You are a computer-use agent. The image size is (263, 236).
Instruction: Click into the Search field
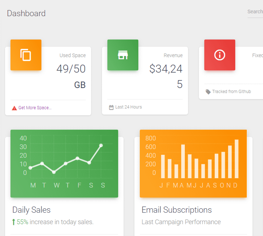pyautogui.click(x=255, y=12)
